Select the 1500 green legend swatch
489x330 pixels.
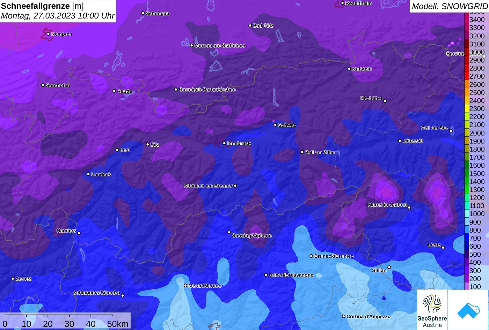[x=466, y=174]
